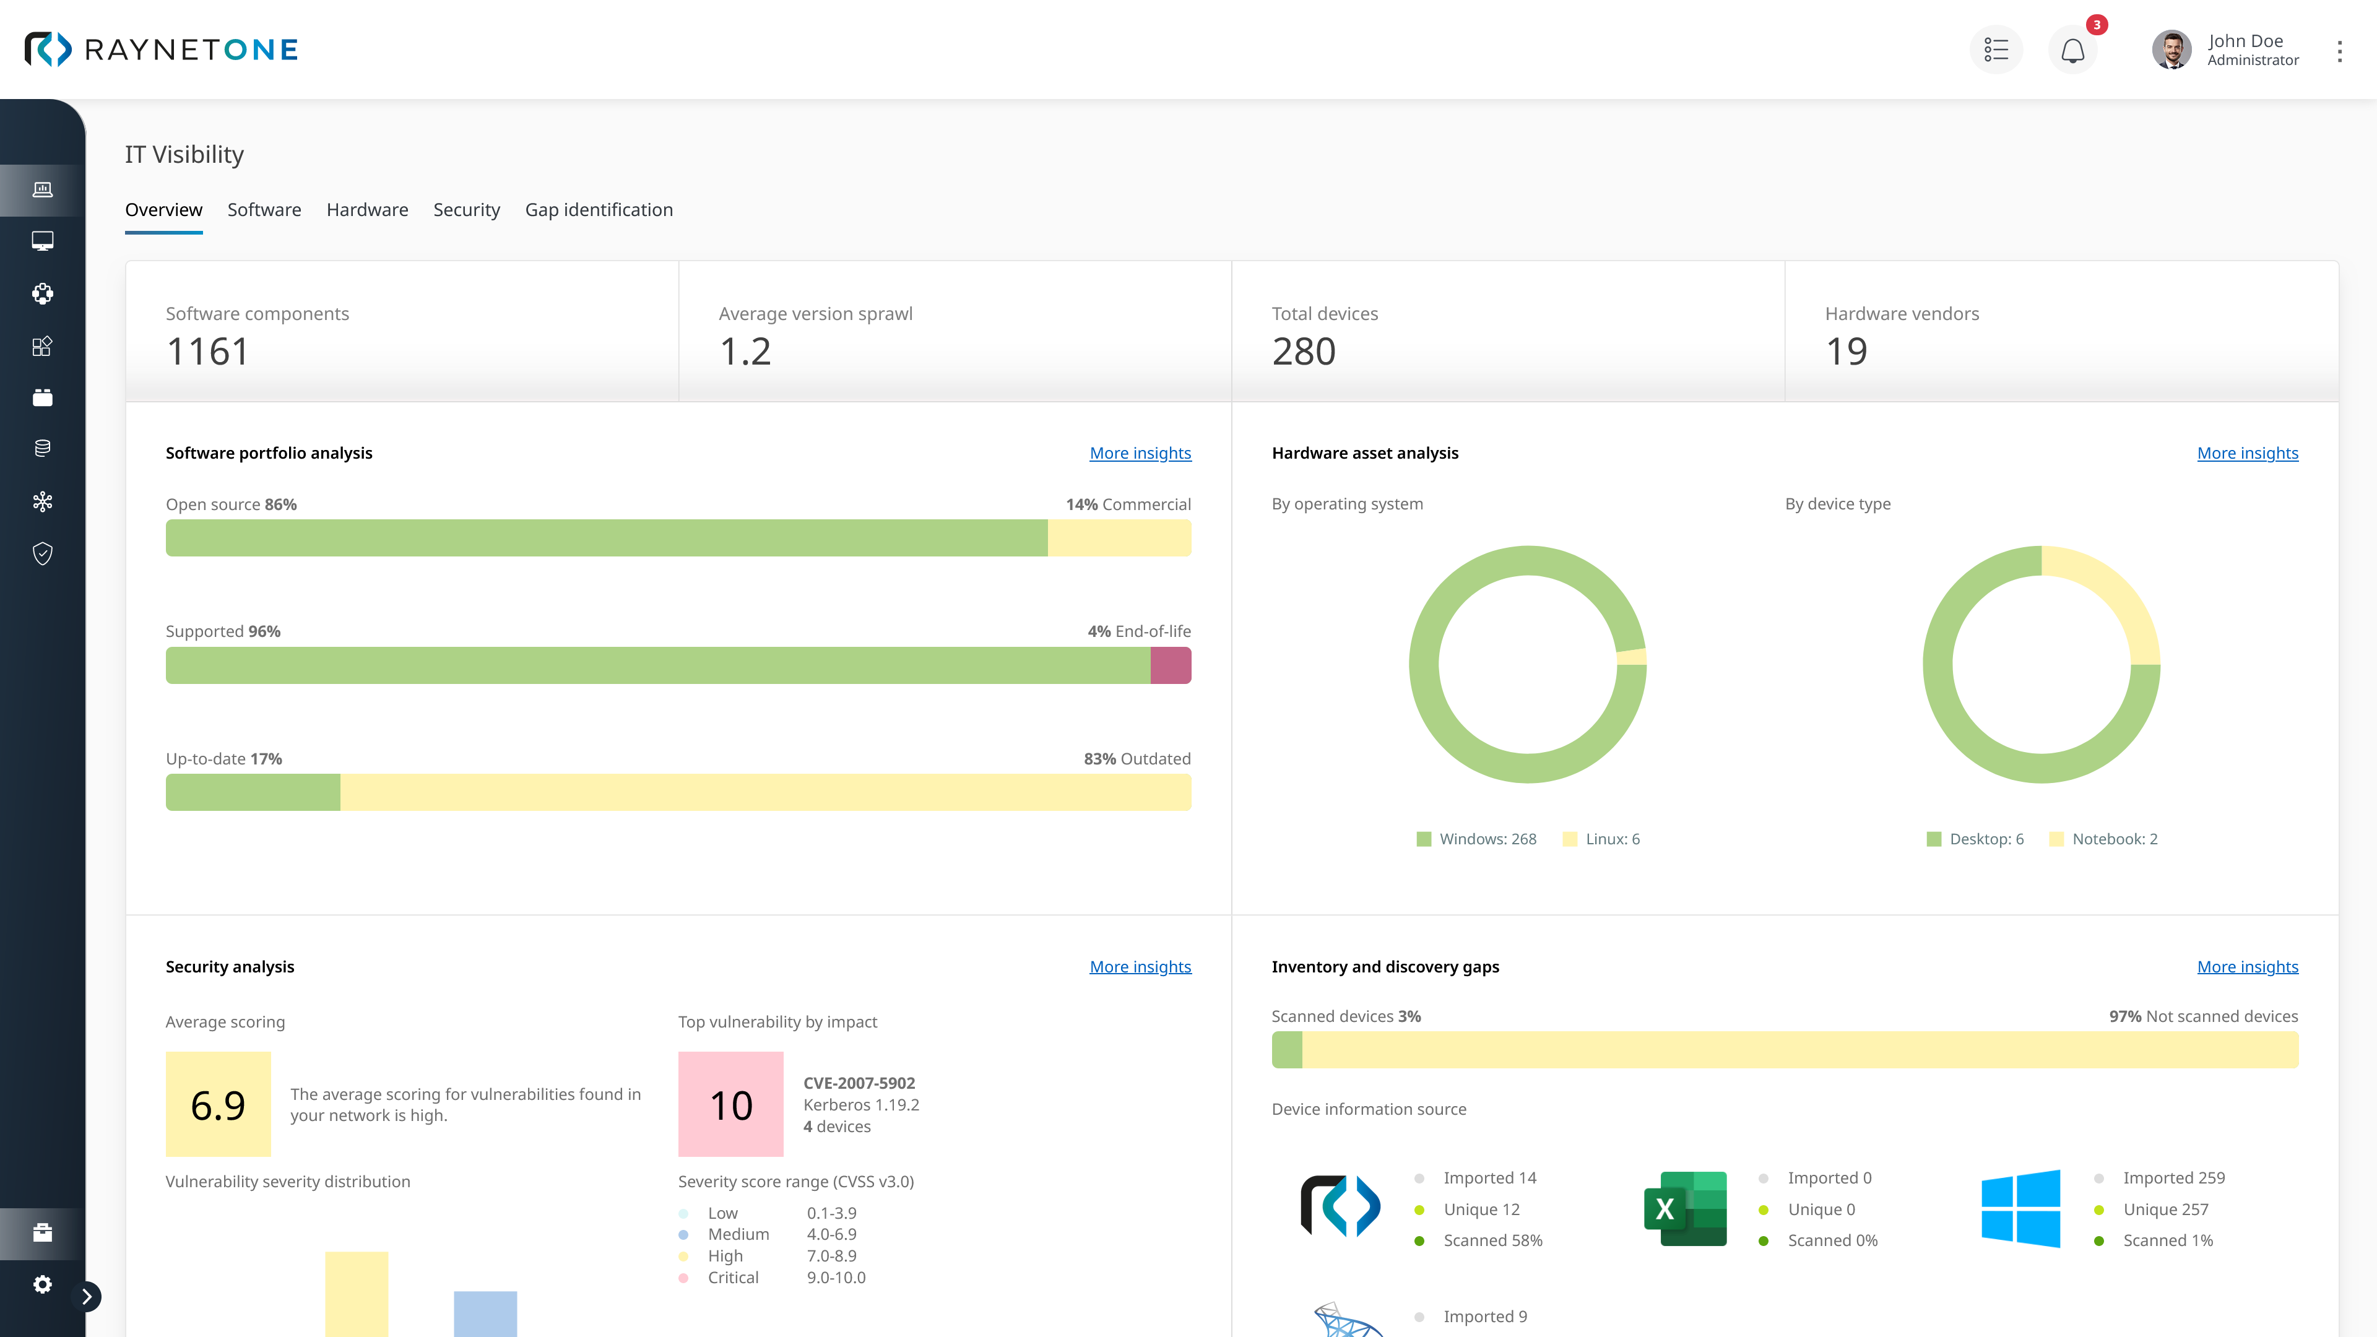
Task: Click the modules grid icon in the sidebar
Action: click(x=41, y=346)
